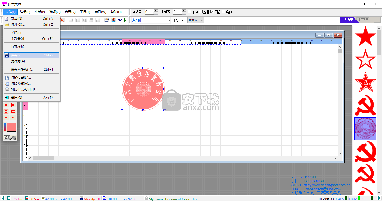
Task: Click the round red seal on canvas
Action: click(143, 89)
